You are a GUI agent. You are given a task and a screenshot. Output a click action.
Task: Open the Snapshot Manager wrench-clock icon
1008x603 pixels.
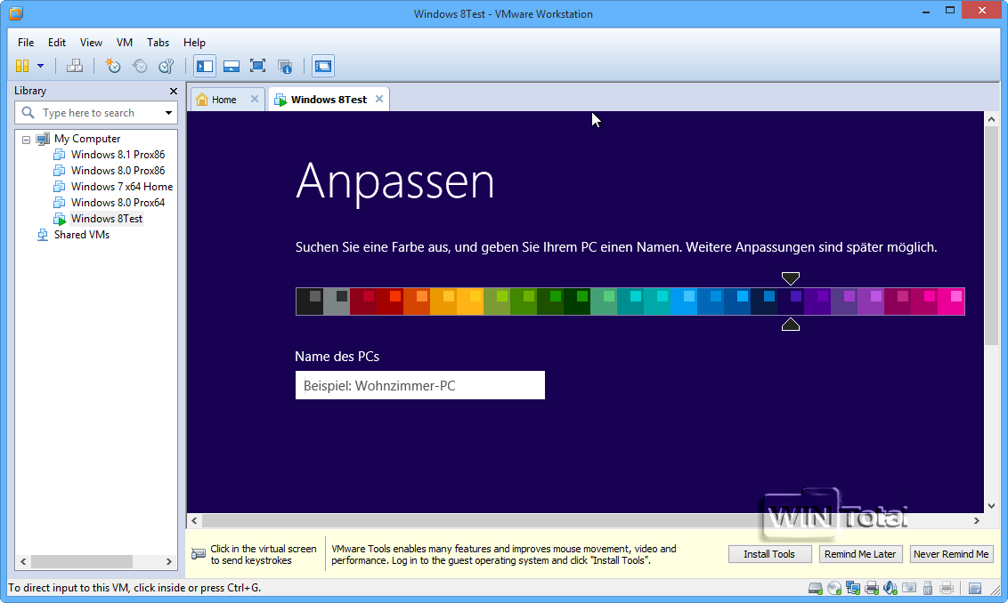pyautogui.click(x=167, y=66)
